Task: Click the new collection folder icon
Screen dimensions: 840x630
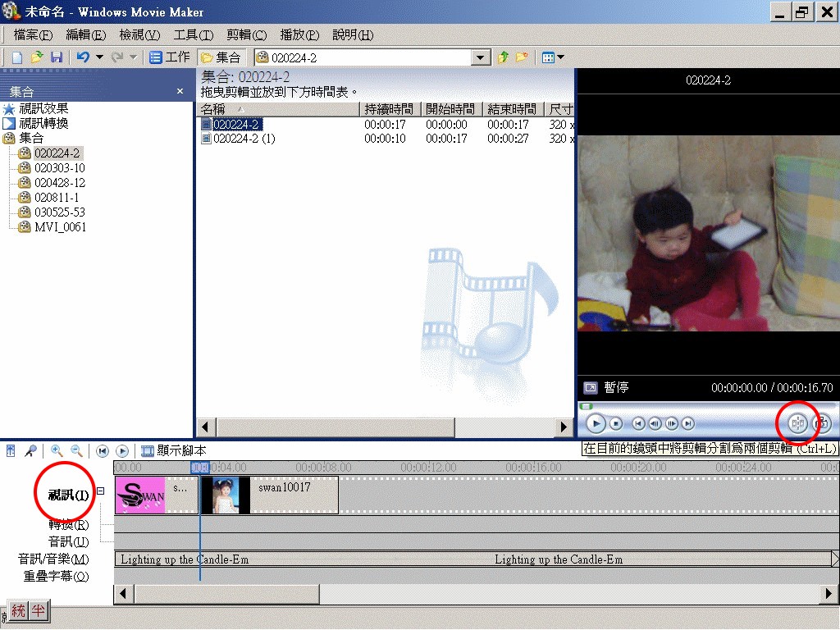Action: tap(522, 57)
